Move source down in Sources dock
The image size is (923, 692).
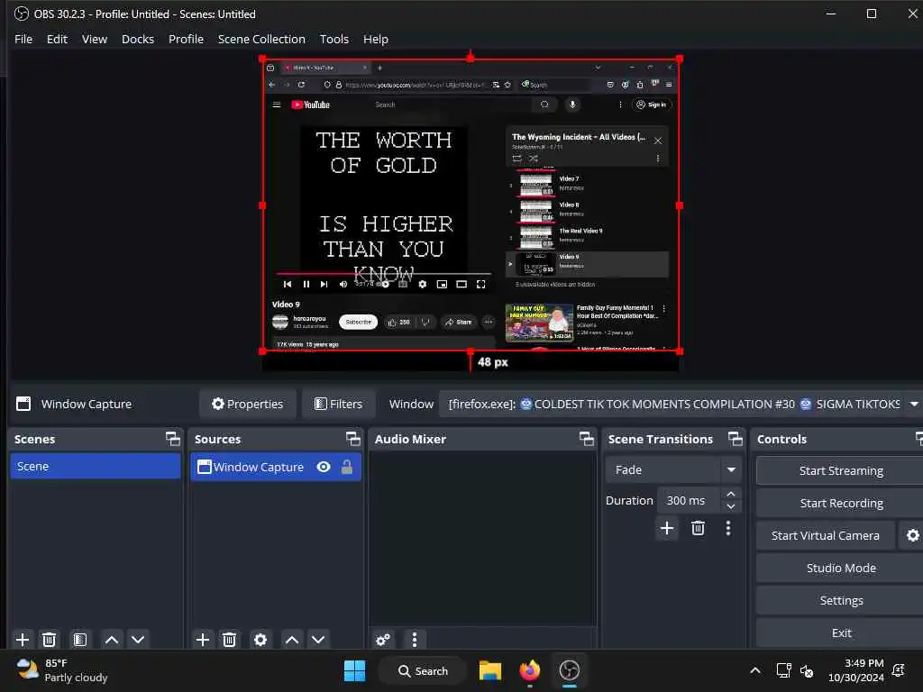click(318, 639)
